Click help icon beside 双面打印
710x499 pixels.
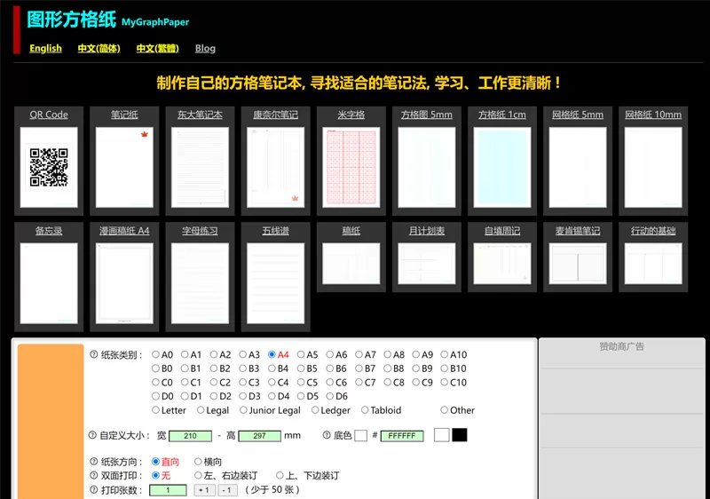(94, 476)
